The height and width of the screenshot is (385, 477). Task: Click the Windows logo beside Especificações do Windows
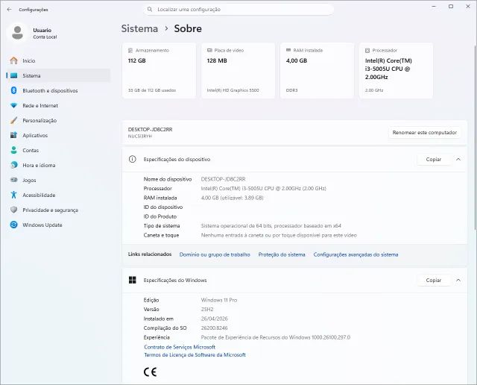point(133,281)
